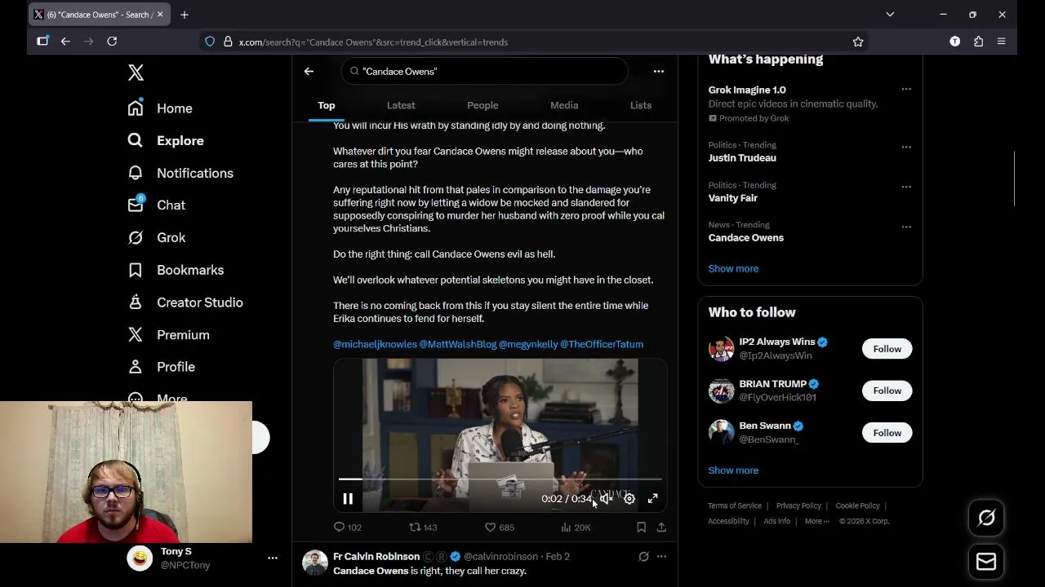The height and width of the screenshot is (587, 1045).
Task: Open Fr Calvin Robinson's avatar
Action: click(315, 563)
